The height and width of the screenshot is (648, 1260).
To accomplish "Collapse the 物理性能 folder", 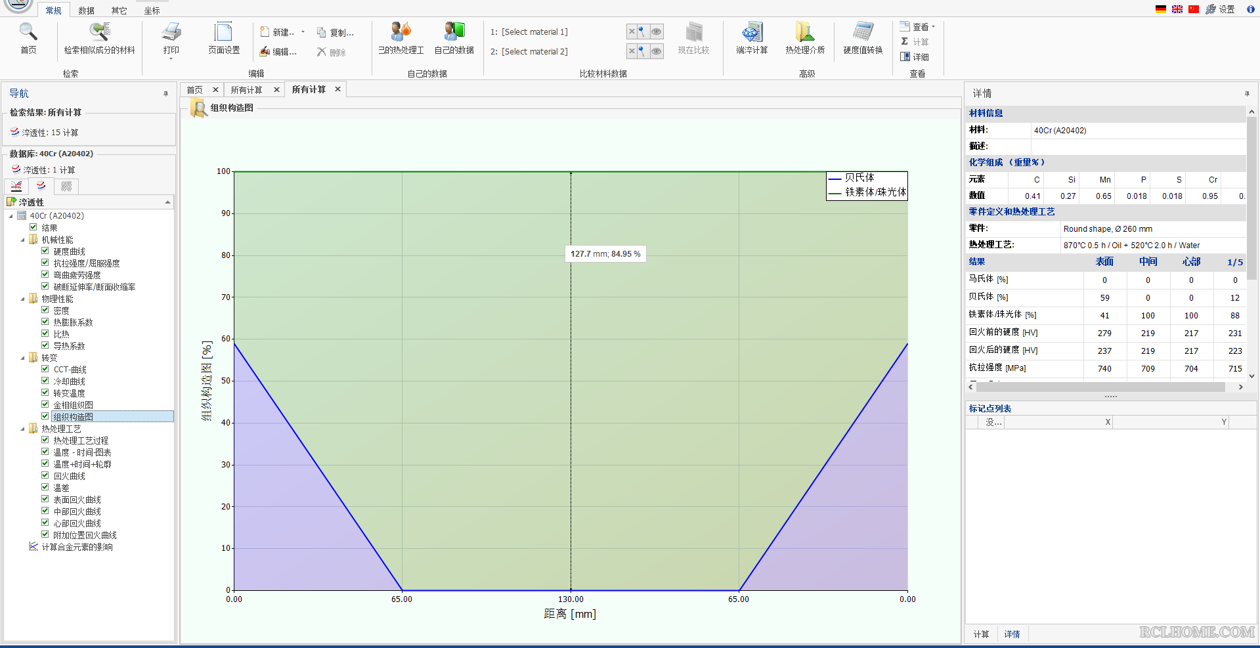I will point(22,299).
